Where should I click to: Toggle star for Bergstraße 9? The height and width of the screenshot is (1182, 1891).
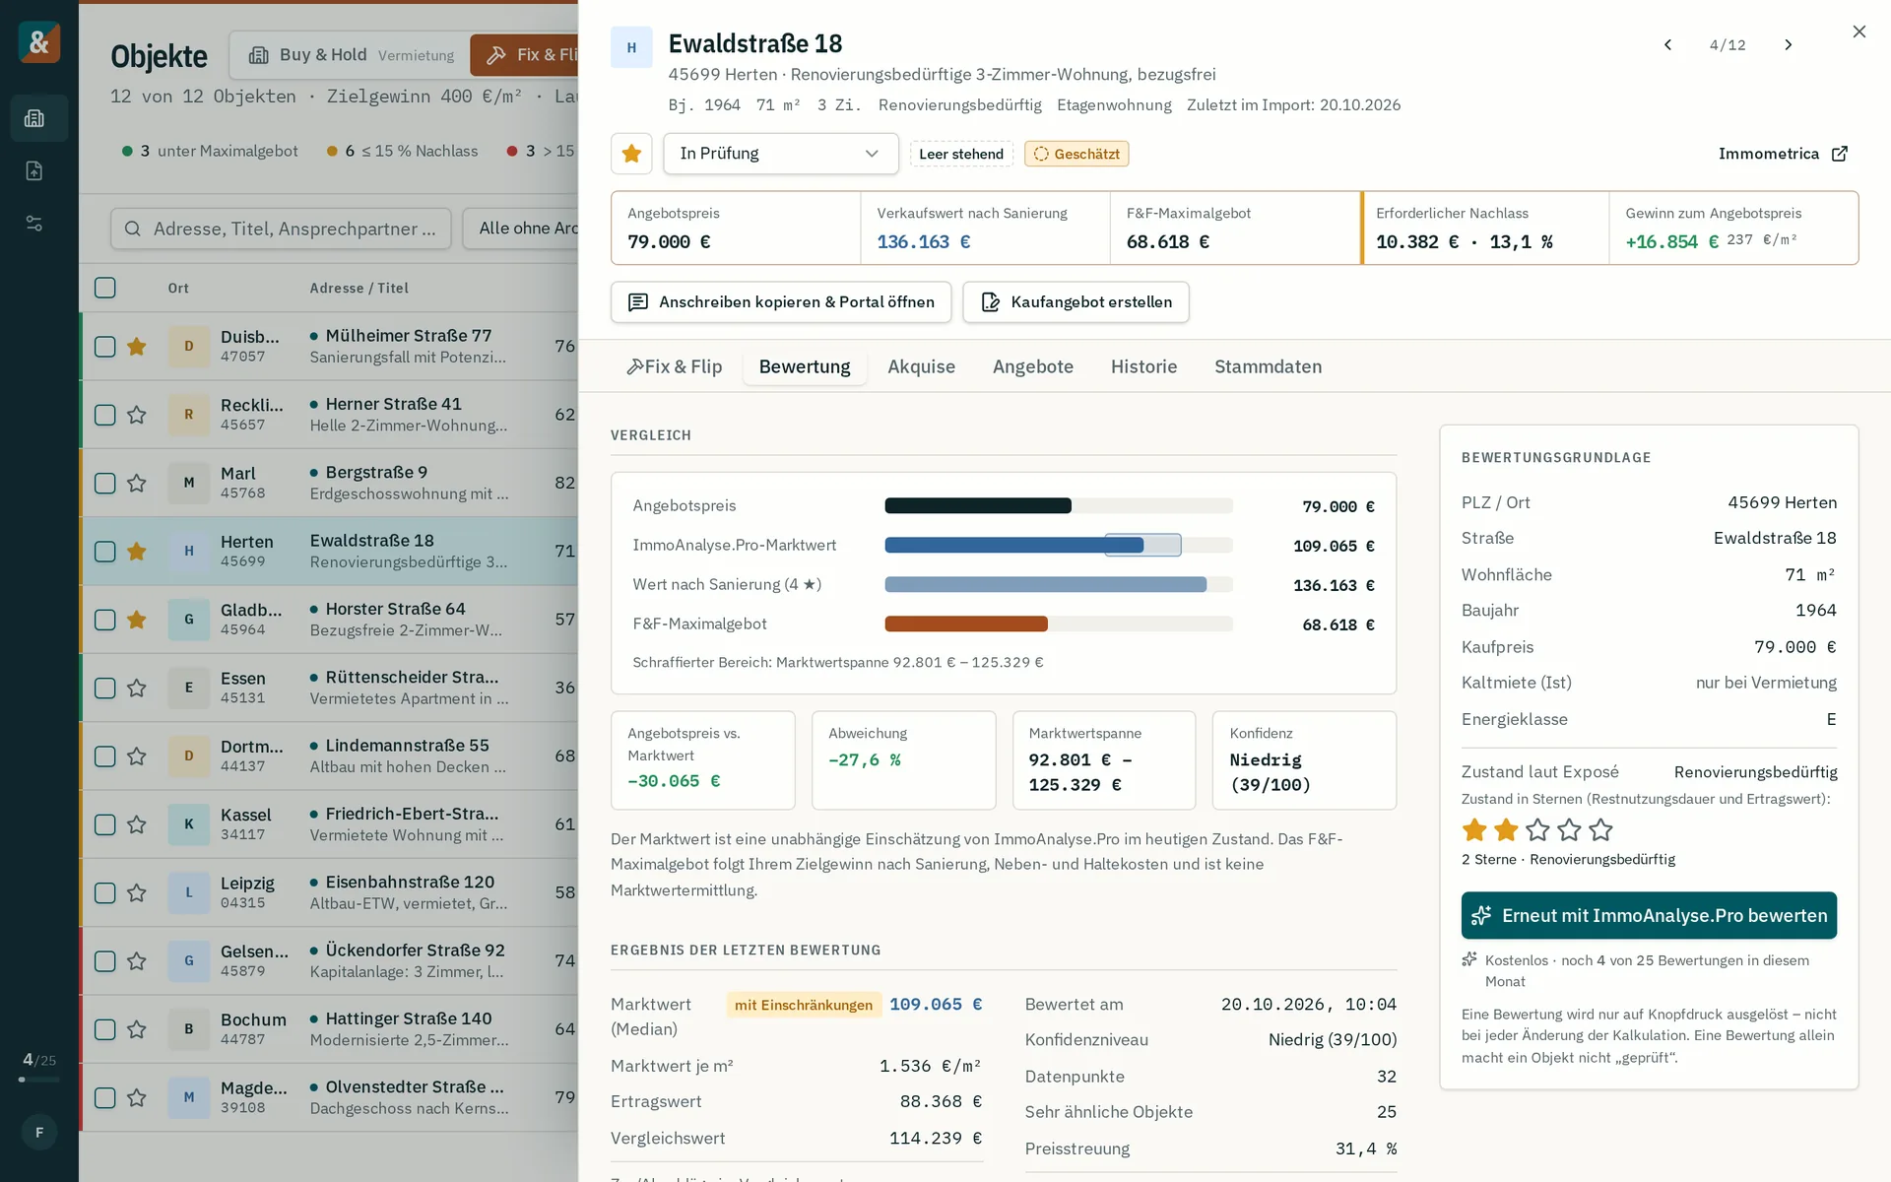pos(137,483)
